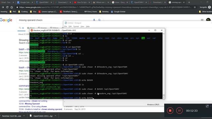Pop out the recorder panel
The height and width of the screenshot is (119, 212).
[x=207, y=106]
